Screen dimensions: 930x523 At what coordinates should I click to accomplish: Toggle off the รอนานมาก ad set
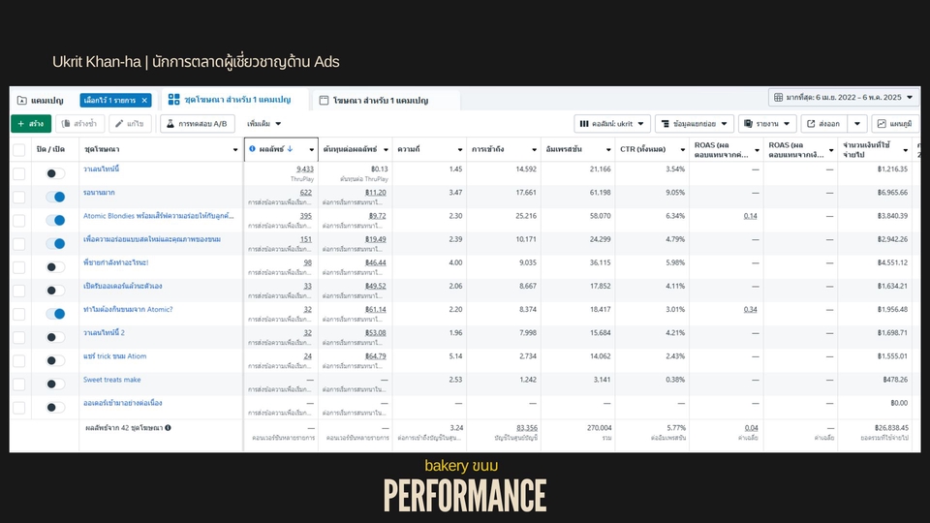click(55, 197)
